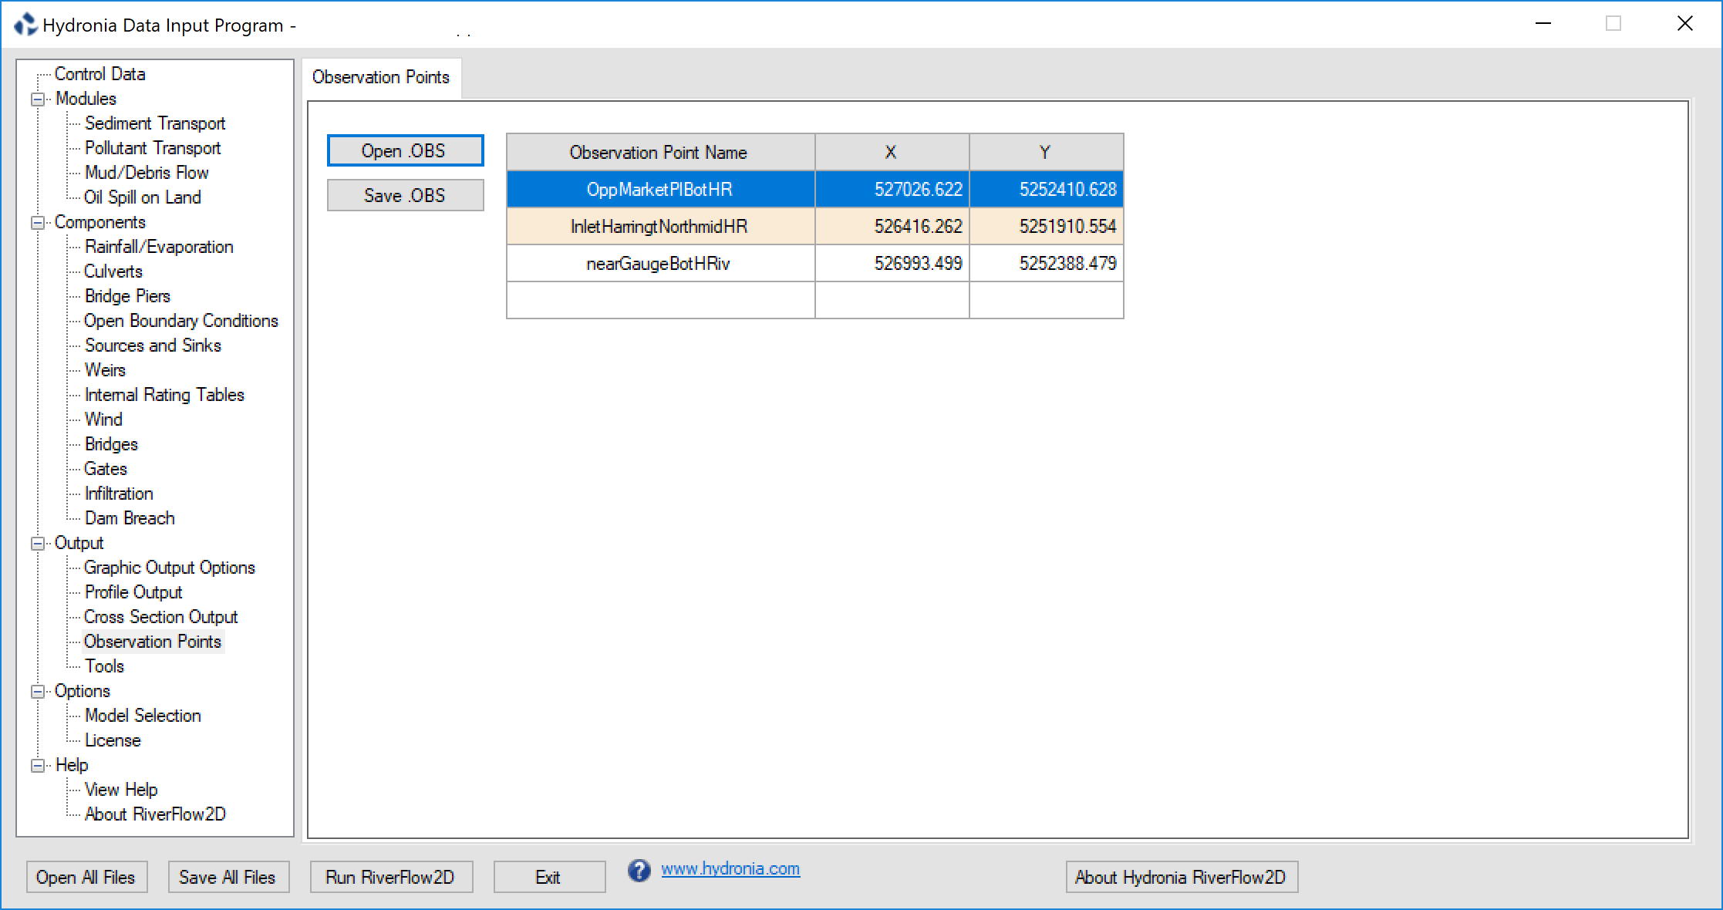Collapse the Options tree node
Image resolution: width=1723 pixels, height=910 pixels.
(x=37, y=692)
